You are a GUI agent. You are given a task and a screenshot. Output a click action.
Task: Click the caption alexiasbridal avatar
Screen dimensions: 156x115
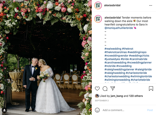point(98,19)
